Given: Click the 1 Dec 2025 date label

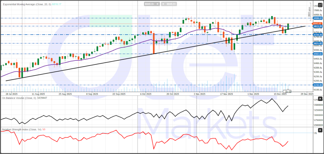Looking at the screenshot, I should (253, 94).
